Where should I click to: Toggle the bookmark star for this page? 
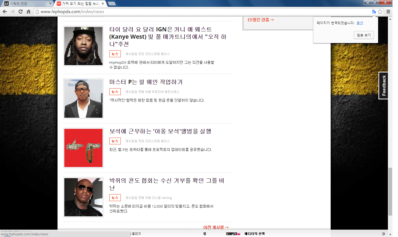pos(381,12)
